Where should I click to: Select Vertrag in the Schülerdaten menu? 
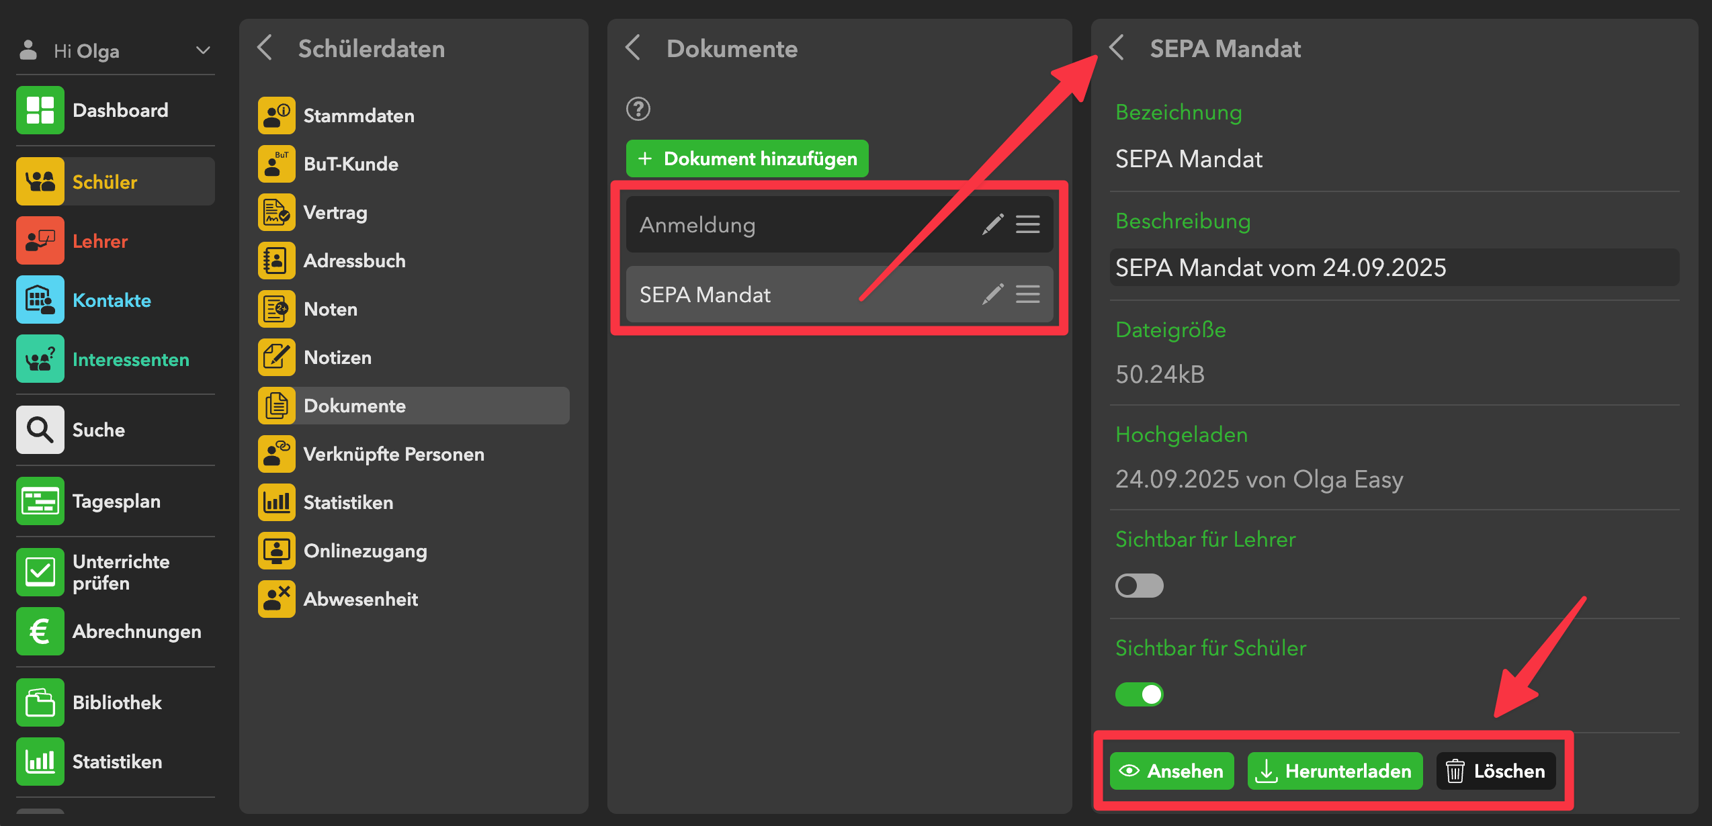click(x=335, y=212)
